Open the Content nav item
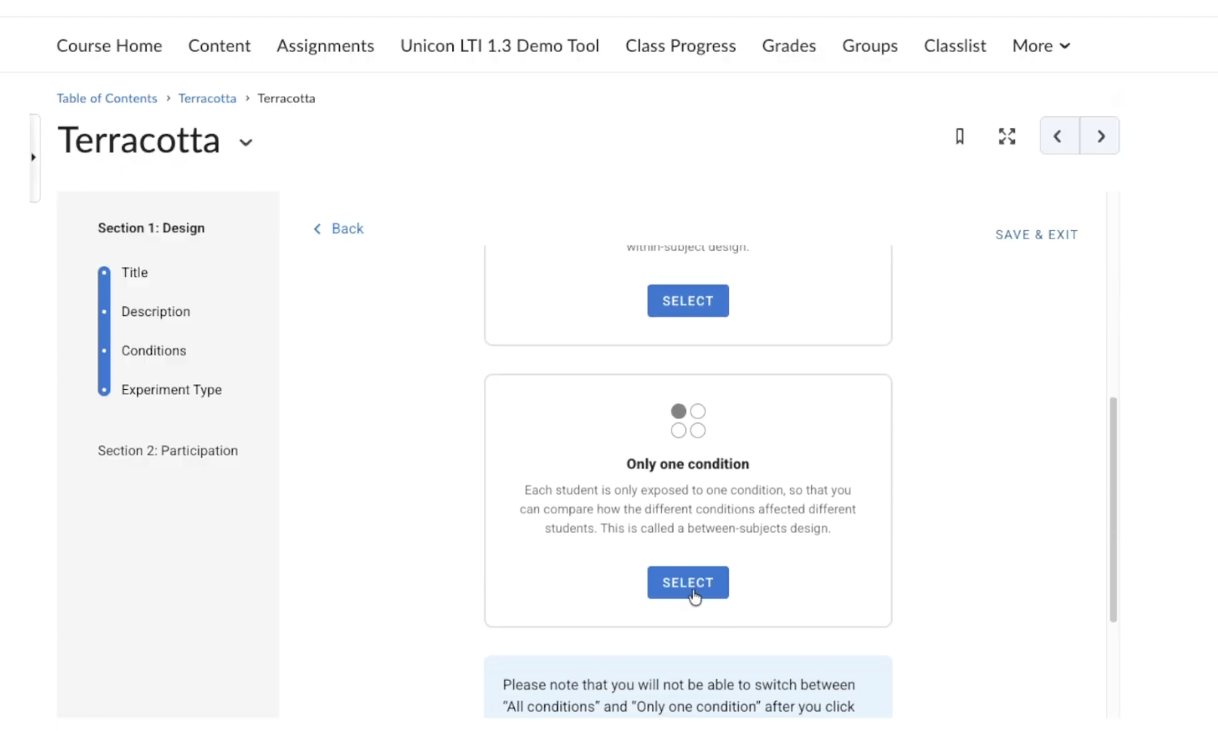This screenshot has height=731, width=1218. pyautogui.click(x=219, y=45)
